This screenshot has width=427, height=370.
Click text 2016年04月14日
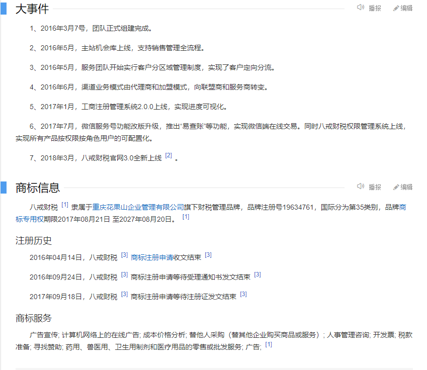click(55, 257)
